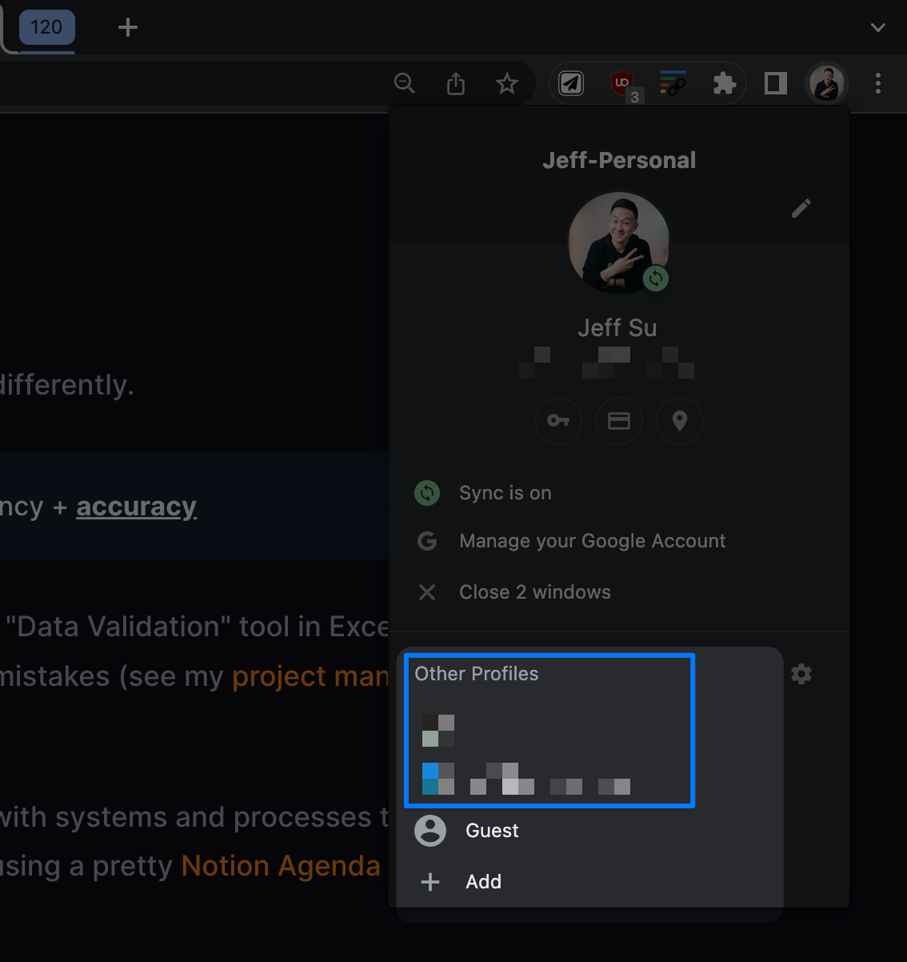Open the uBlock Origin extension

tap(622, 83)
